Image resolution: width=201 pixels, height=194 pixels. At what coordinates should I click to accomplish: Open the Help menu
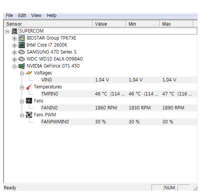[51, 16]
